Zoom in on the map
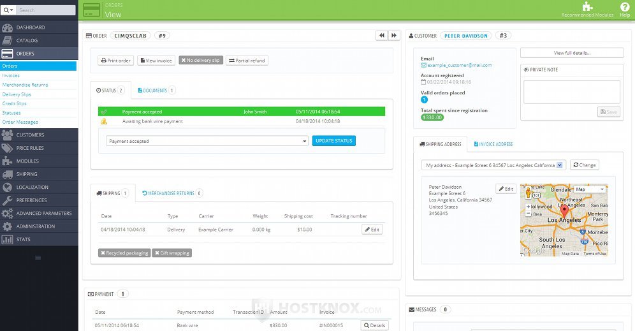 [528, 207]
